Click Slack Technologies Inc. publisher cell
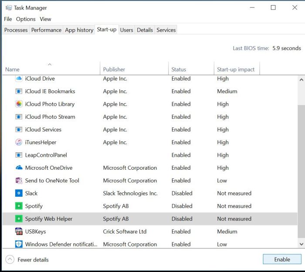This screenshot has width=305, height=272. click(x=130, y=193)
